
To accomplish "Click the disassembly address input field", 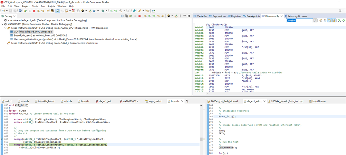I will coord(300,20).
